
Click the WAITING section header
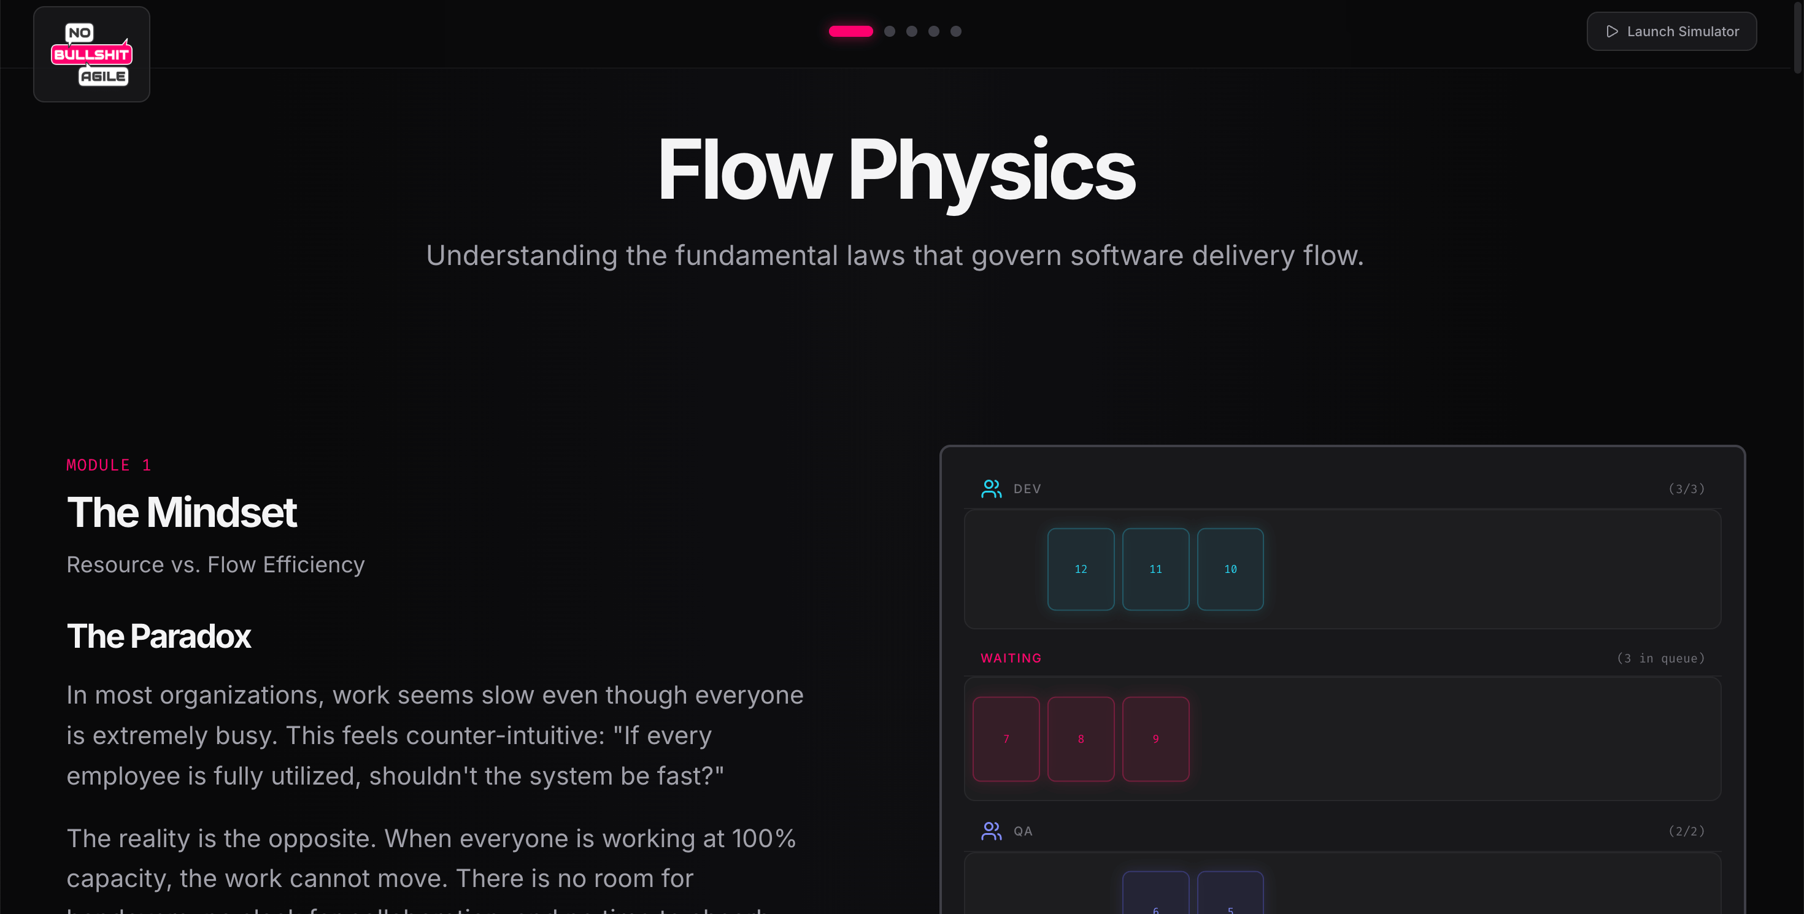[1011, 658]
